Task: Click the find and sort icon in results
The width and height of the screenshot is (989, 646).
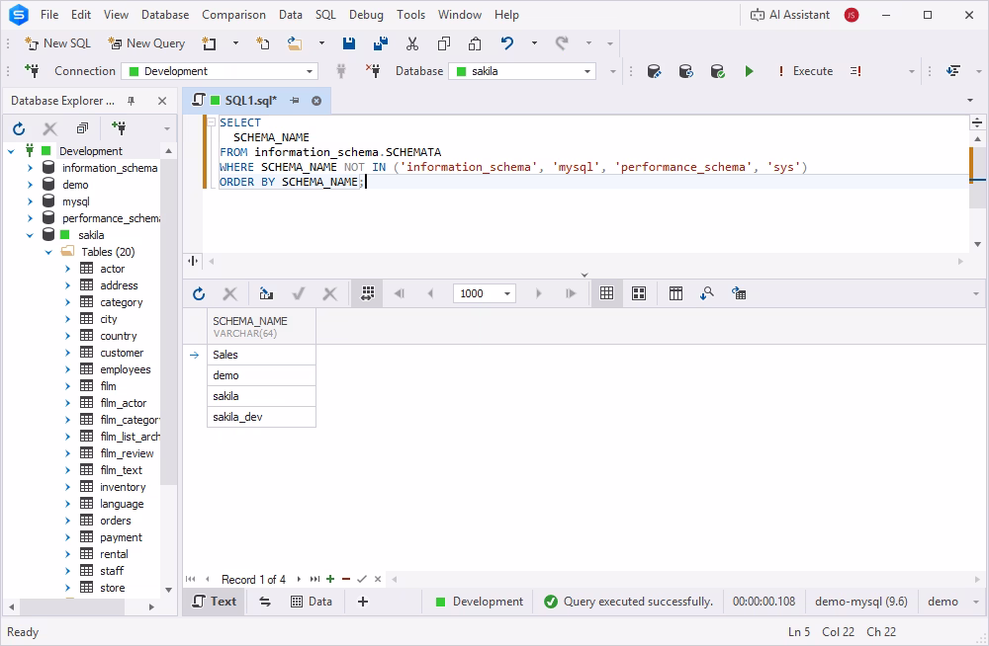Action: [707, 293]
